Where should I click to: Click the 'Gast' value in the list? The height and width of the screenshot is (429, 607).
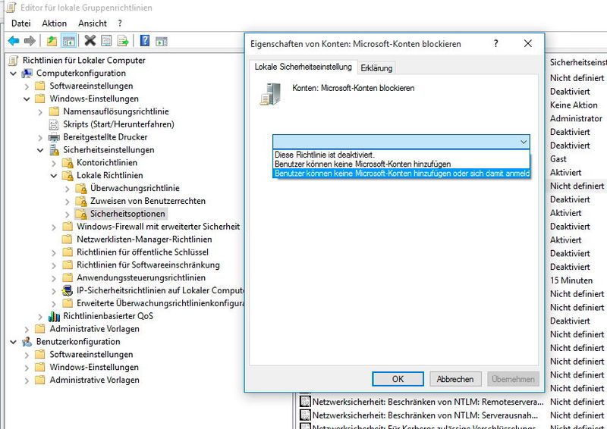point(558,158)
